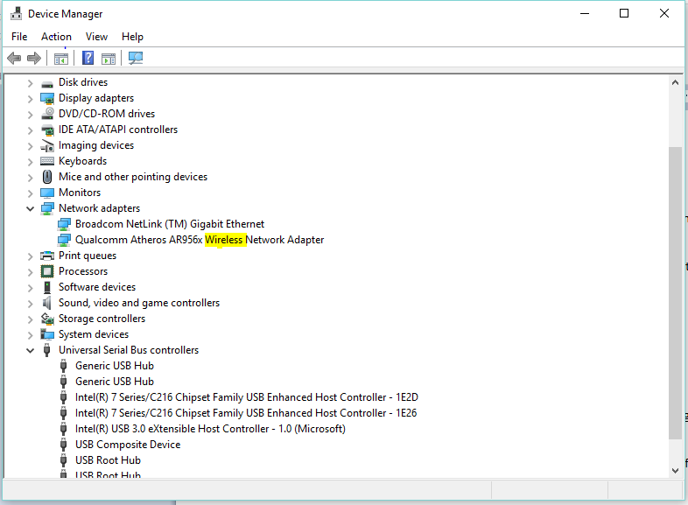
Task: Select the Storage controllers label
Action: tap(102, 319)
